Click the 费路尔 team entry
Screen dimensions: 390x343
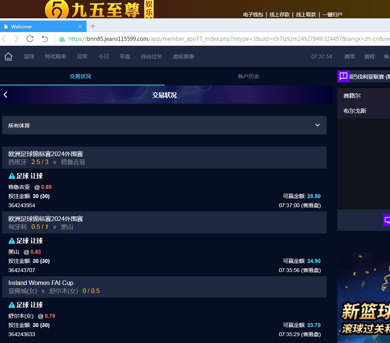[352, 96]
